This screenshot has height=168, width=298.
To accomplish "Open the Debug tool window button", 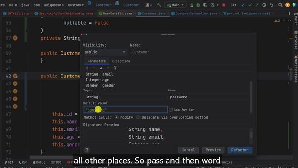I will click(39, 162).
